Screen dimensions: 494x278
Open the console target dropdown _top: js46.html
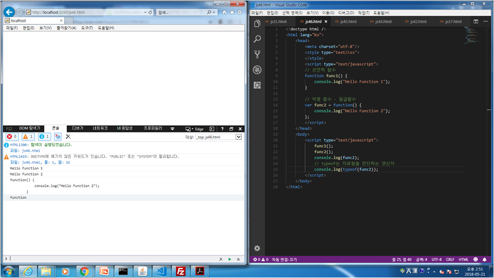[219, 137]
